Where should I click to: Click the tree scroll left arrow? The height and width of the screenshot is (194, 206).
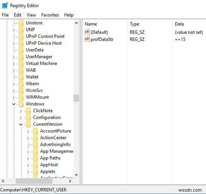[x=3, y=181]
